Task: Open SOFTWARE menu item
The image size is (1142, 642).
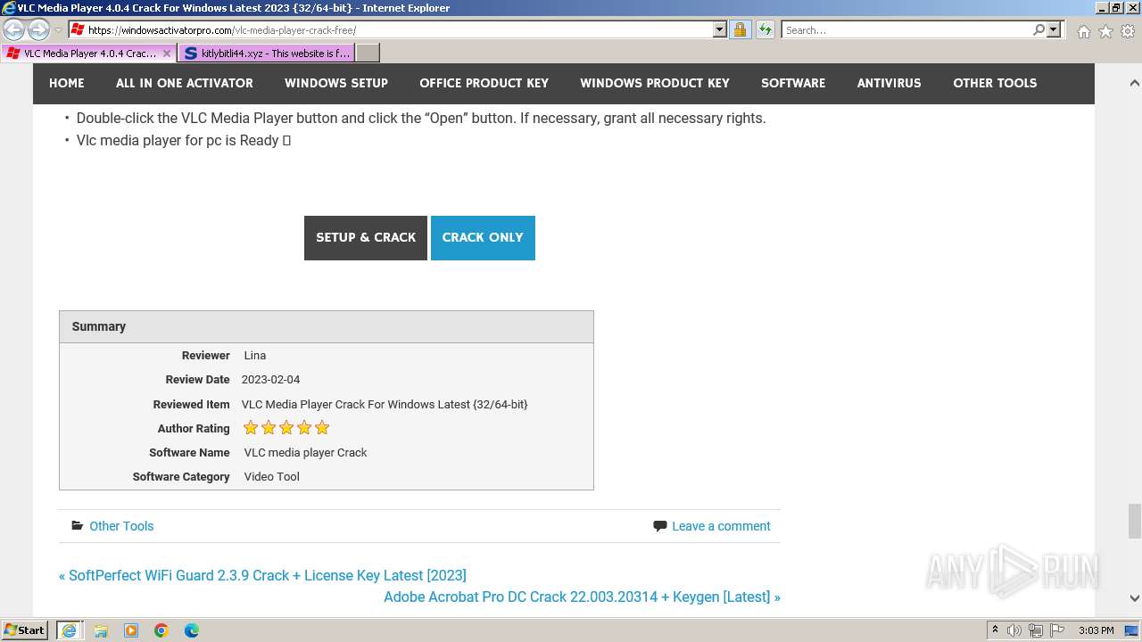Action: coord(793,83)
